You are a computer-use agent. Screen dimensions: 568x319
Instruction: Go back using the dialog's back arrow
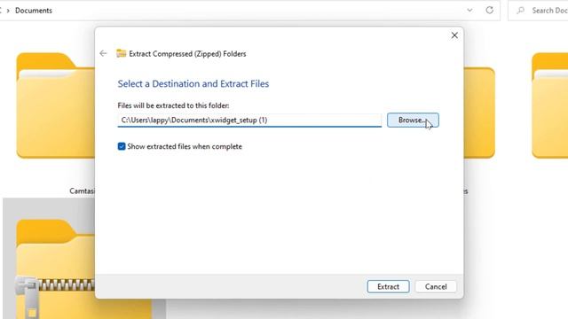click(x=103, y=53)
